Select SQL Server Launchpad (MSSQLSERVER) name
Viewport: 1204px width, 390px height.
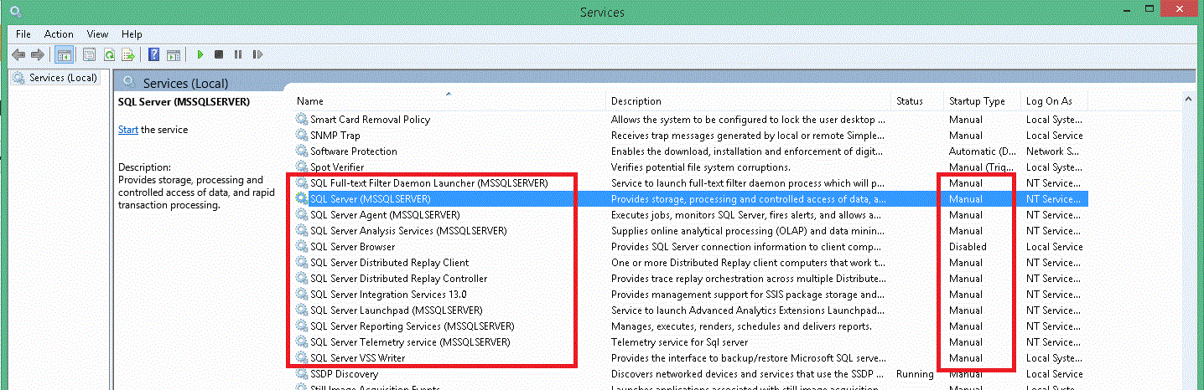click(396, 310)
